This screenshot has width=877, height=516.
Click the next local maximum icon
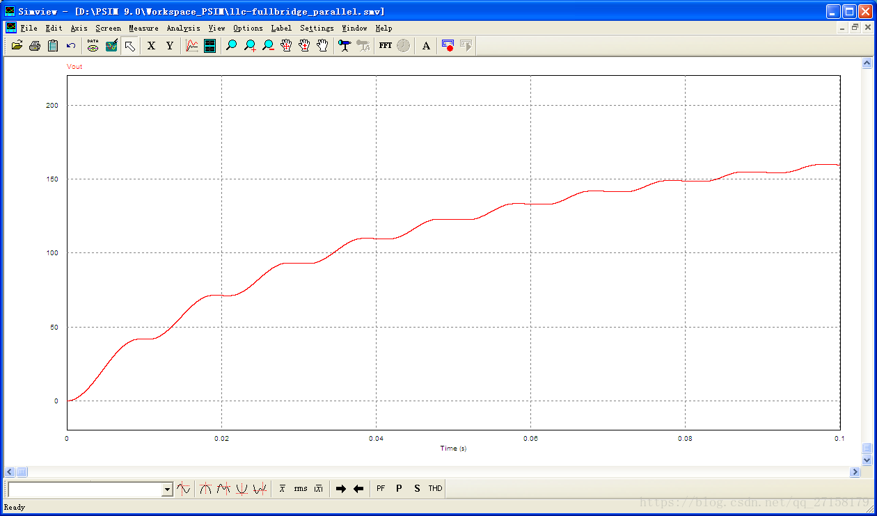tap(223, 489)
